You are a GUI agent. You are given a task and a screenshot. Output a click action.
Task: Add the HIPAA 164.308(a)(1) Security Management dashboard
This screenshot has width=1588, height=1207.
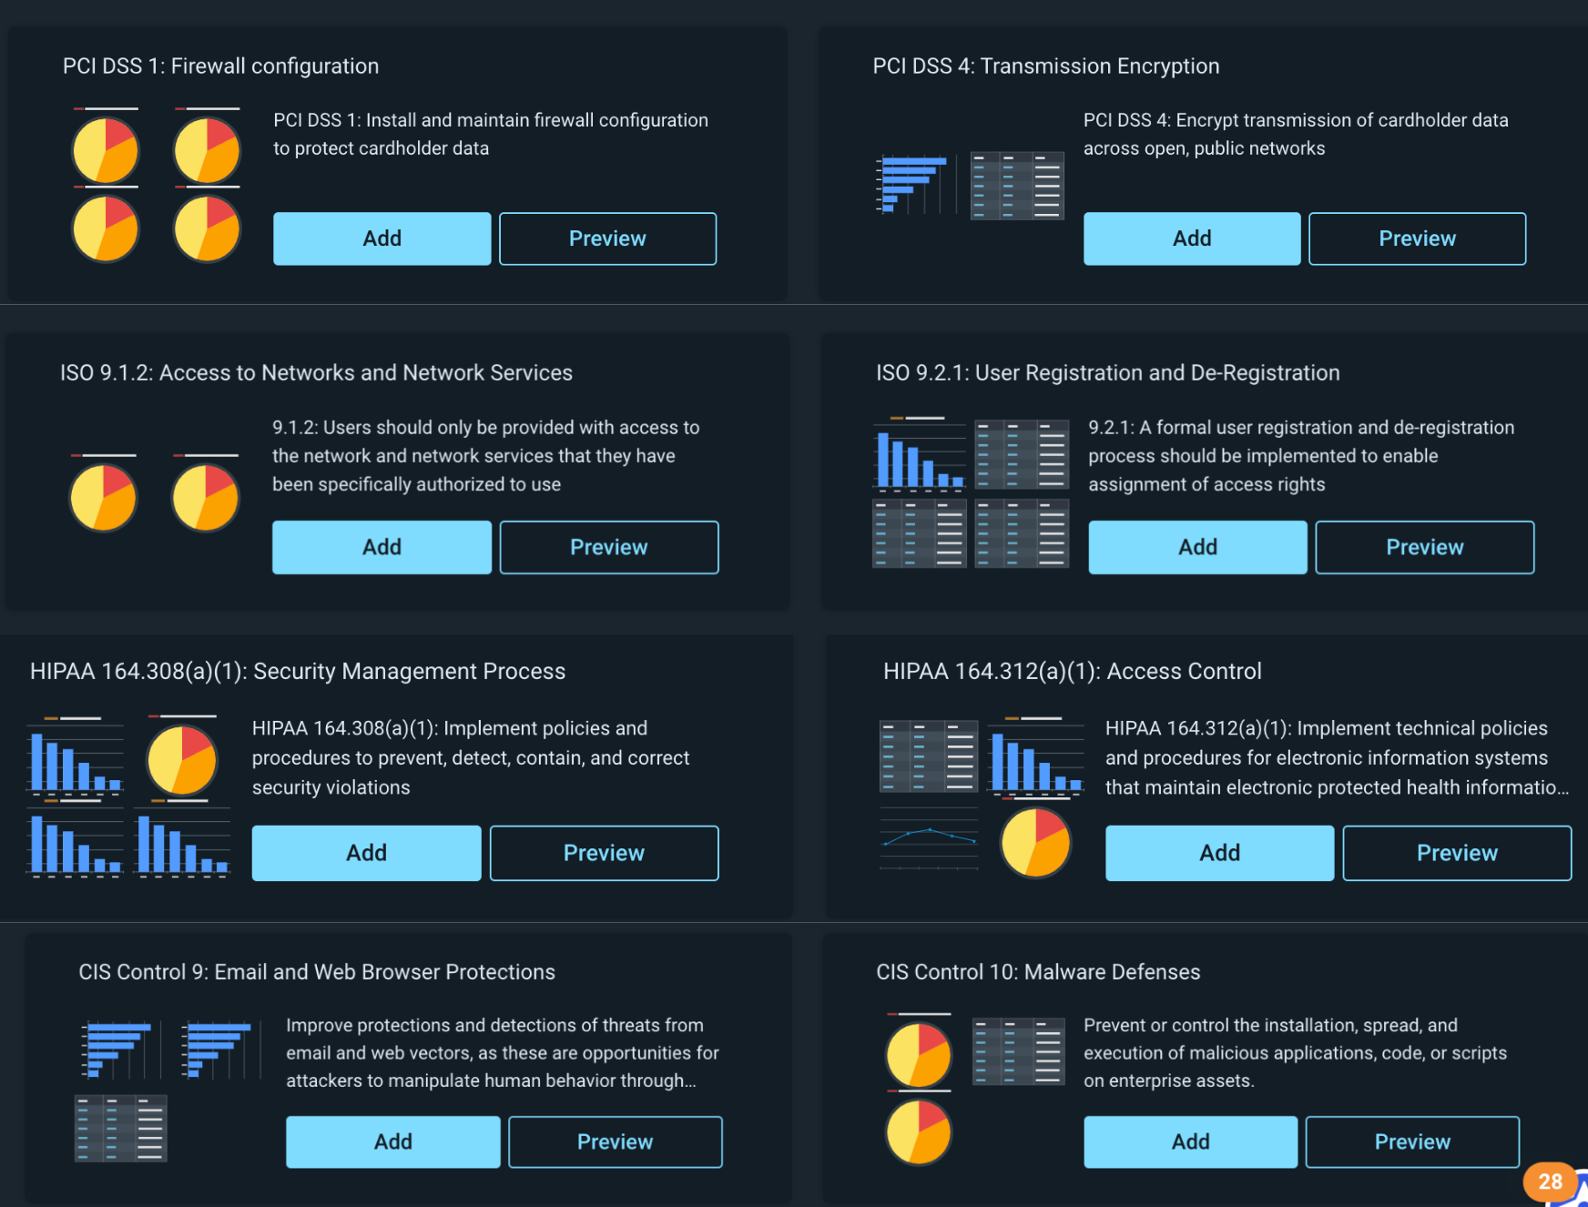[x=366, y=853]
